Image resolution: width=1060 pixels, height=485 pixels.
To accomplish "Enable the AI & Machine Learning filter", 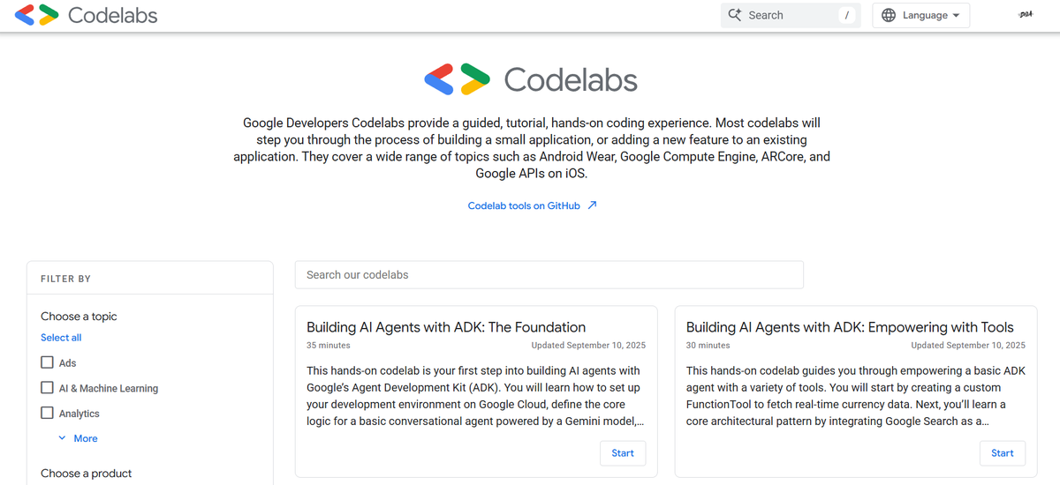I will point(47,388).
